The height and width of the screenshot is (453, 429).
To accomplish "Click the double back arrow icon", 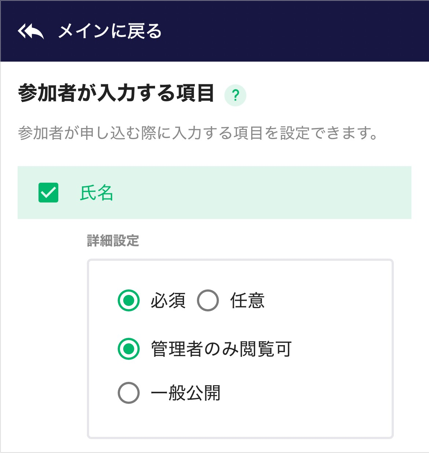I will point(31,32).
